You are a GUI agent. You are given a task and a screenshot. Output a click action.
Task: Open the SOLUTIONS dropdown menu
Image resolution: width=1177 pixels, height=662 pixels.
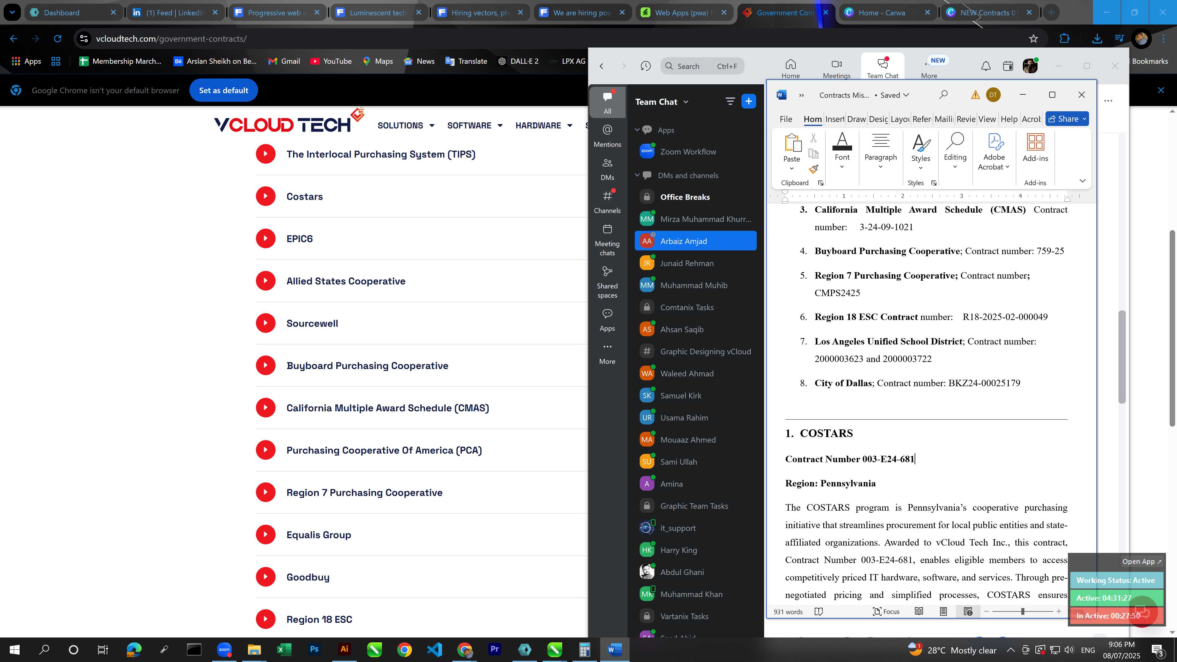click(406, 125)
